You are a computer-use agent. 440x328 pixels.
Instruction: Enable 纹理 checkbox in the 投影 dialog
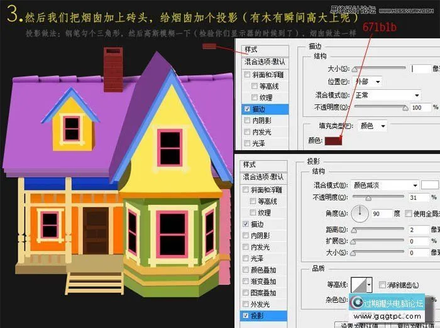click(253, 212)
